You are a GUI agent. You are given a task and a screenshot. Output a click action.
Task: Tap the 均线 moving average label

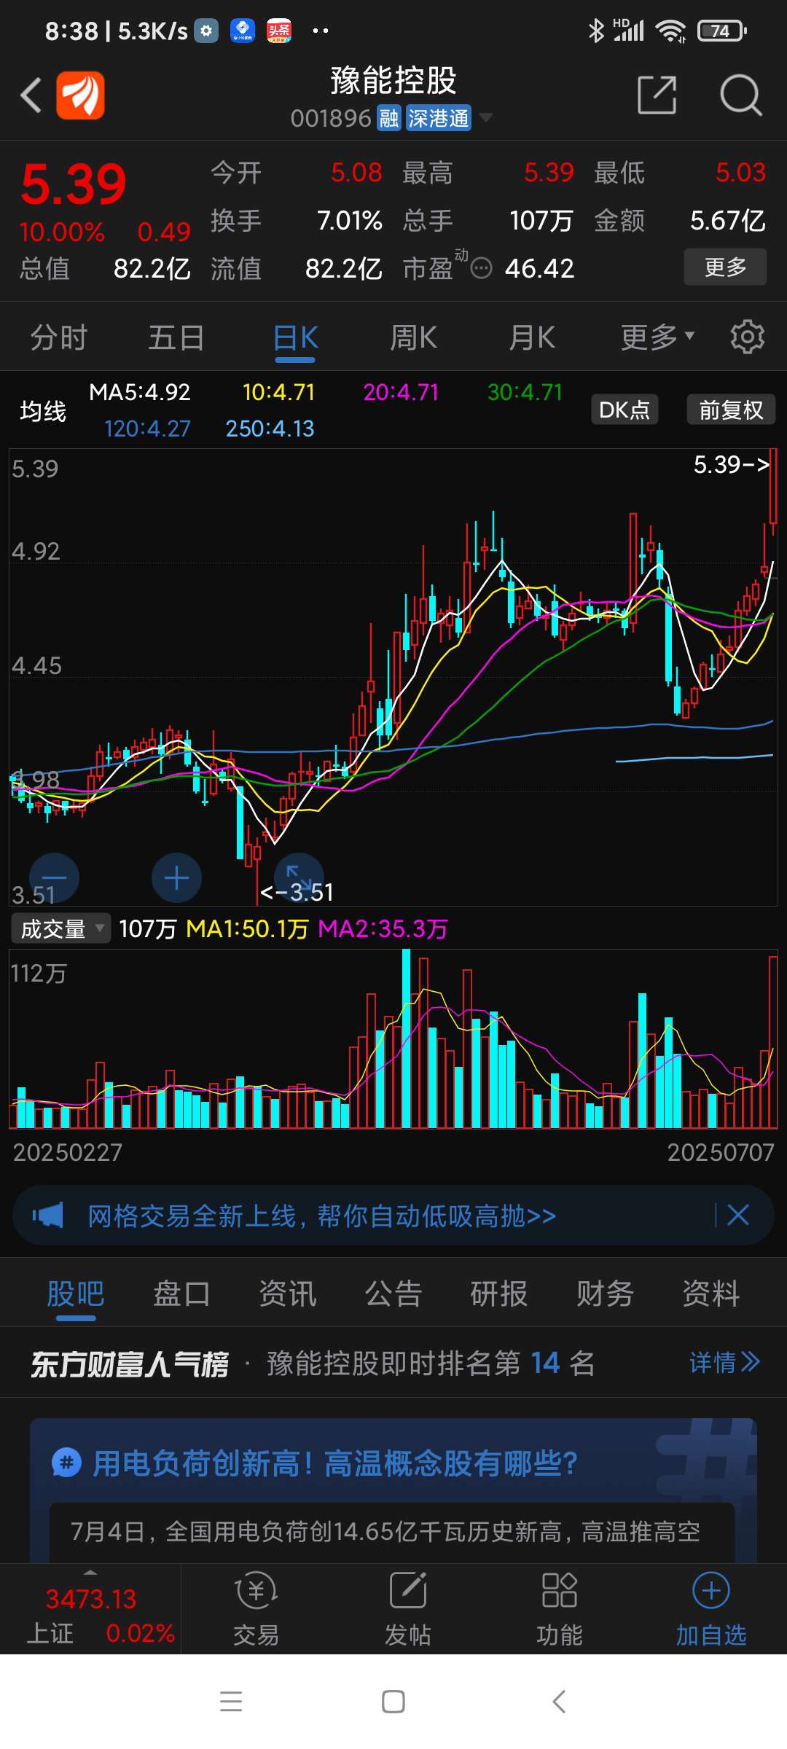click(43, 411)
